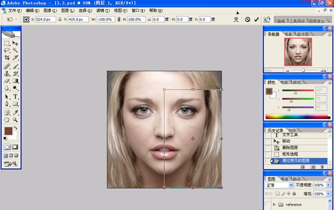Switch to the 路径 Paths tab

pyautogui.click(x=297, y=179)
